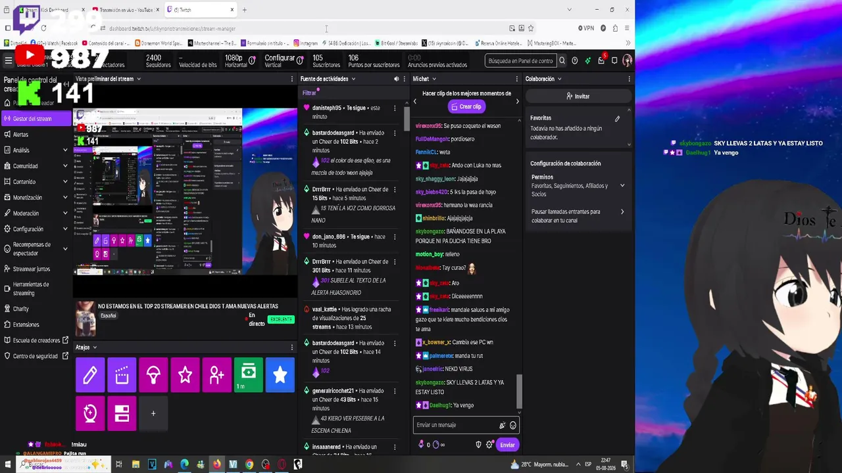Expand the Contenido sidebar section
The height and width of the screenshot is (473, 842).
[65, 182]
